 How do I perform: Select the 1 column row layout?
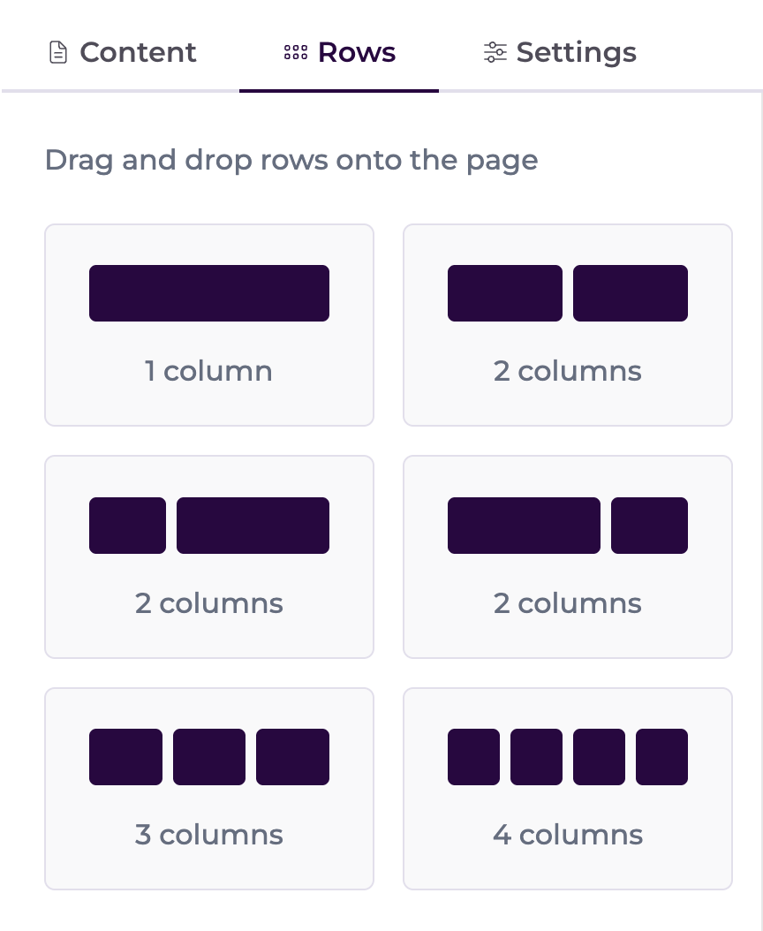(x=209, y=325)
